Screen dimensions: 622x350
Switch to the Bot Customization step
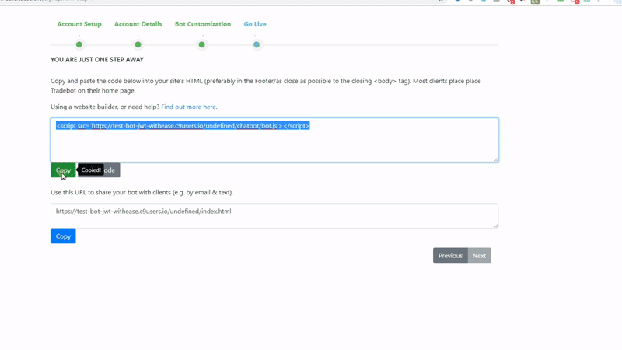click(x=203, y=24)
